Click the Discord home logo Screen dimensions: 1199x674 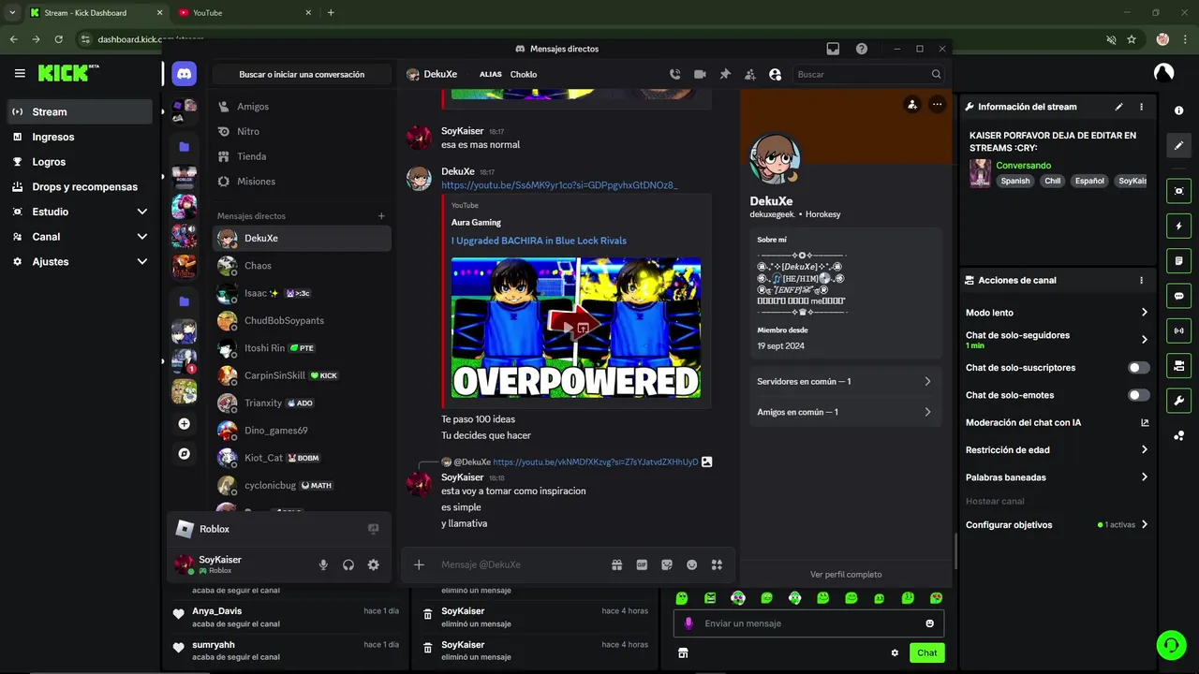pyautogui.click(x=184, y=74)
